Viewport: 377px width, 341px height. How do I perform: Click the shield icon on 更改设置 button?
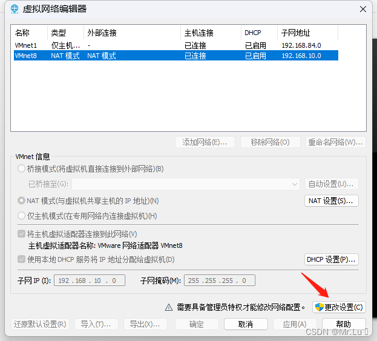(x=320, y=307)
